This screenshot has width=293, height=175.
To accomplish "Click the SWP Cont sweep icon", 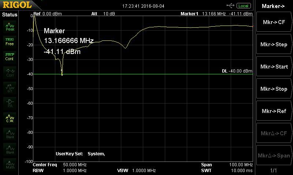I will (x=10, y=57).
